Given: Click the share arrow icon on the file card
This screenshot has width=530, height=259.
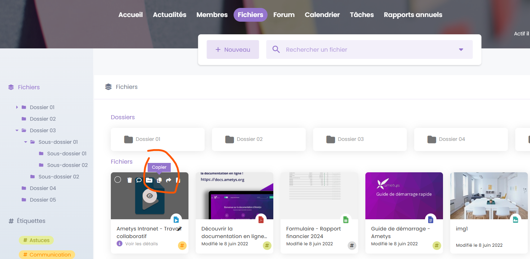Looking at the screenshot, I should [169, 180].
